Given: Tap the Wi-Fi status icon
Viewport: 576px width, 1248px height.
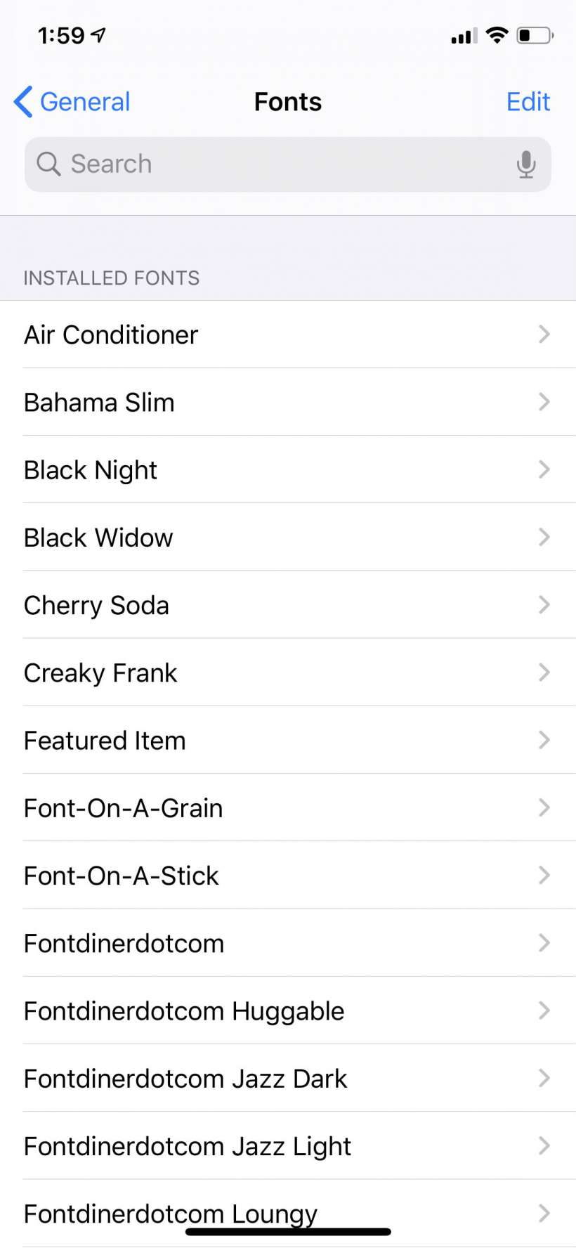Looking at the screenshot, I should click(x=497, y=35).
